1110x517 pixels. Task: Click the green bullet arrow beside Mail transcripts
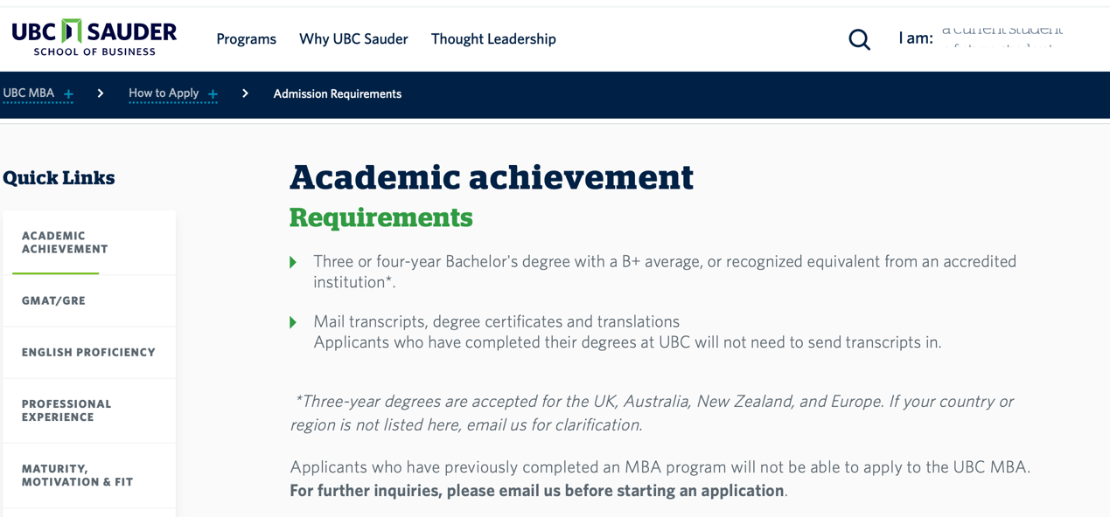click(293, 322)
